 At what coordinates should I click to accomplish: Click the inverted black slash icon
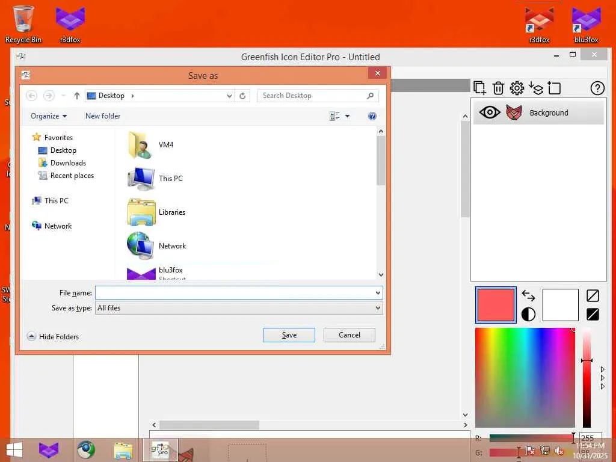point(593,314)
